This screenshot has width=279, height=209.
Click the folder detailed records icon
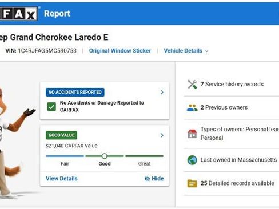click(x=192, y=183)
